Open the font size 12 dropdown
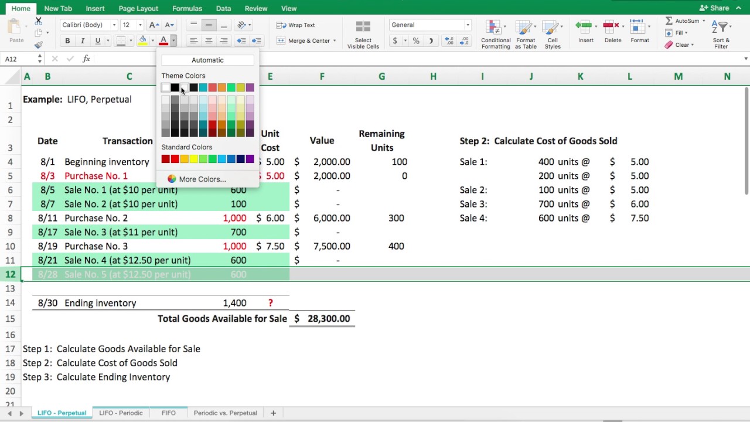This screenshot has height=422, width=750. click(132, 25)
